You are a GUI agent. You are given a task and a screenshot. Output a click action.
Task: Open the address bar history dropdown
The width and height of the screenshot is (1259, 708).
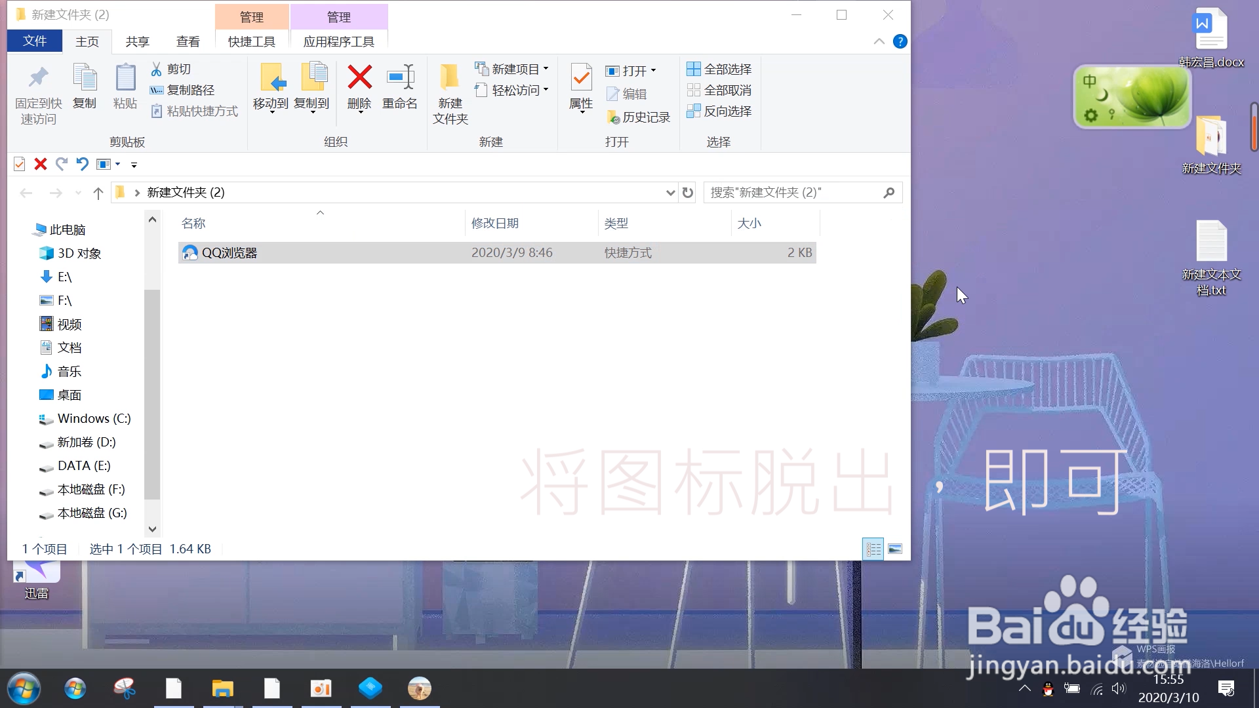click(670, 193)
